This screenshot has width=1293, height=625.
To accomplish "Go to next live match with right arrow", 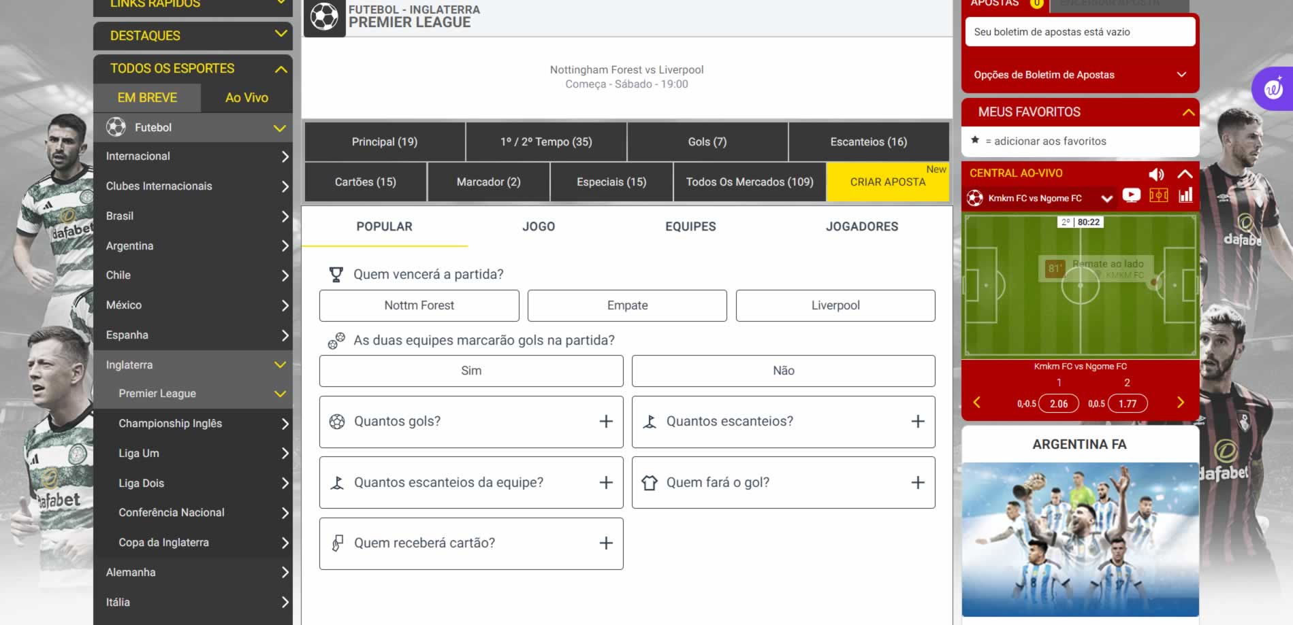I will click(1181, 403).
